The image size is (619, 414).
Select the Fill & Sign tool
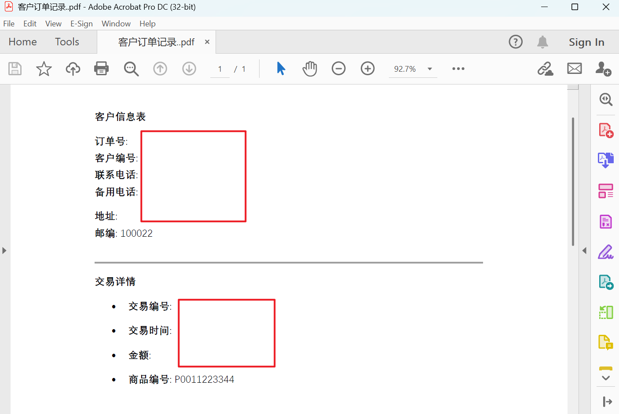(x=606, y=251)
